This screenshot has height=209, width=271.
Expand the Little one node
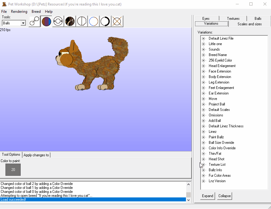click(204, 44)
